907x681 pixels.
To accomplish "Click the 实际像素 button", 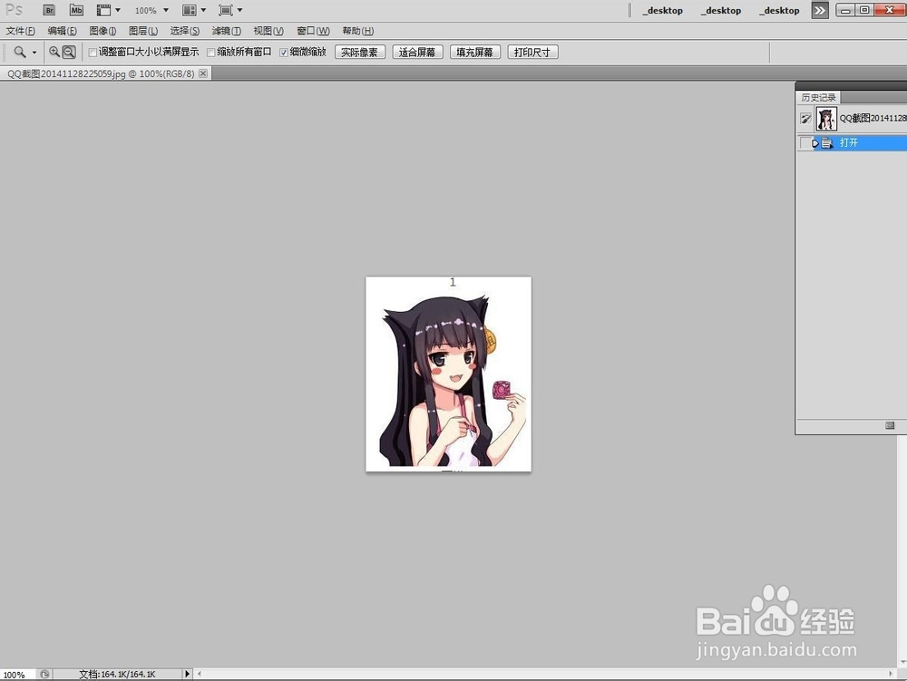I will [x=360, y=52].
